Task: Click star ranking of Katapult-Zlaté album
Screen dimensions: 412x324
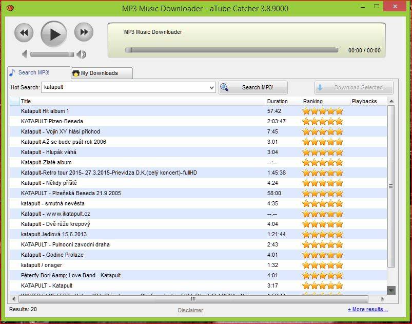Action: pos(323,162)
